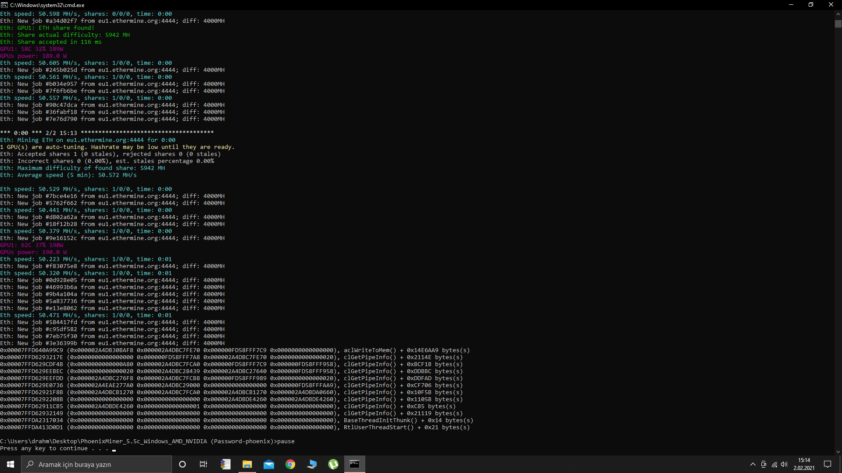
Task: Open the taskbar app left of File Explorer
Action: pyautogui.click(x=225, y=464)
